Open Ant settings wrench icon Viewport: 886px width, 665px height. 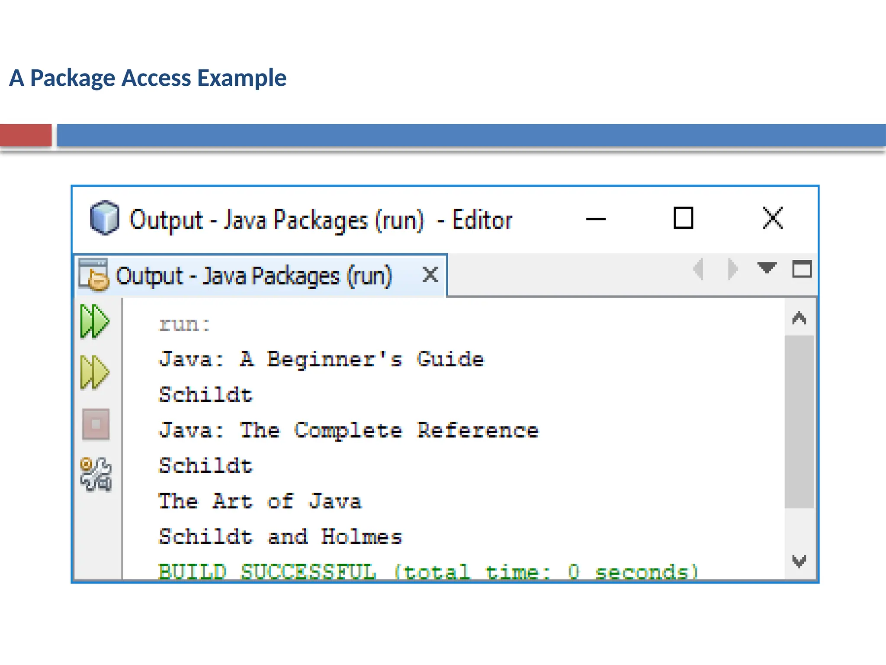(x=96, y=475)
